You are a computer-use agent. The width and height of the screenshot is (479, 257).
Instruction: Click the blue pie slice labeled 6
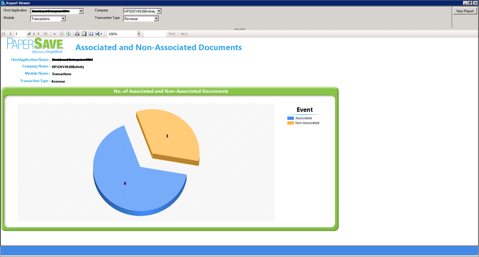click(x=125, y=183)
